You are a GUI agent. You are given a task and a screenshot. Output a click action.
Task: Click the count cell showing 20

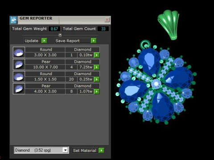(71, 79)
